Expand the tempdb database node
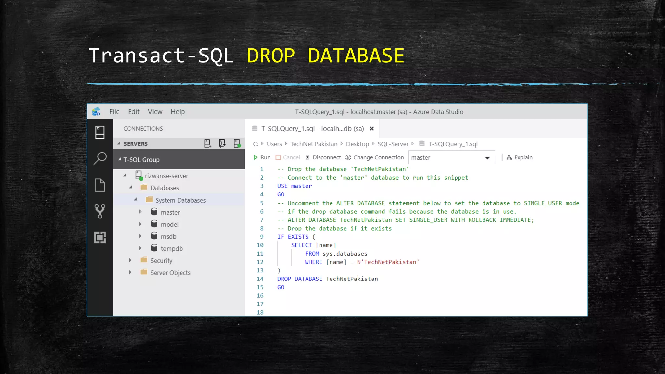This screenshot has width=665, height=374. click(140, 248)
